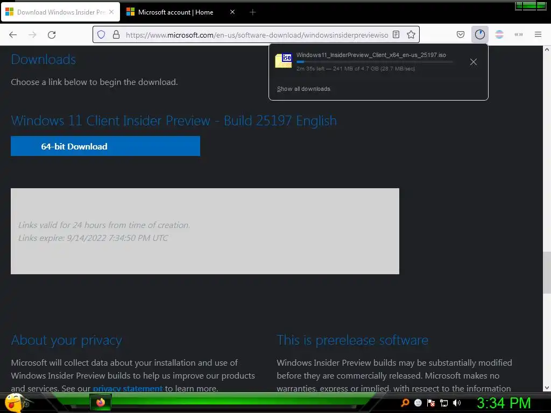Viewport: 551px width, 413px height.
Task: Click the page scrollbar up arrow
Action: pos(547,49)
